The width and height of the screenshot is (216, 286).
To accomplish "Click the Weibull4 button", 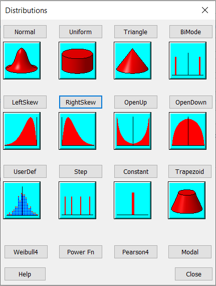I will point(26,252).
